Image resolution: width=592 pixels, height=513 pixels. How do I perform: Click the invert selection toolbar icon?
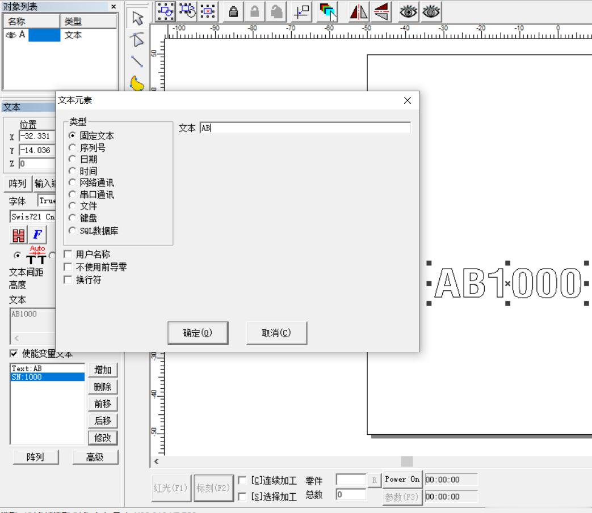pyautogui.click(x=187, y=12)
